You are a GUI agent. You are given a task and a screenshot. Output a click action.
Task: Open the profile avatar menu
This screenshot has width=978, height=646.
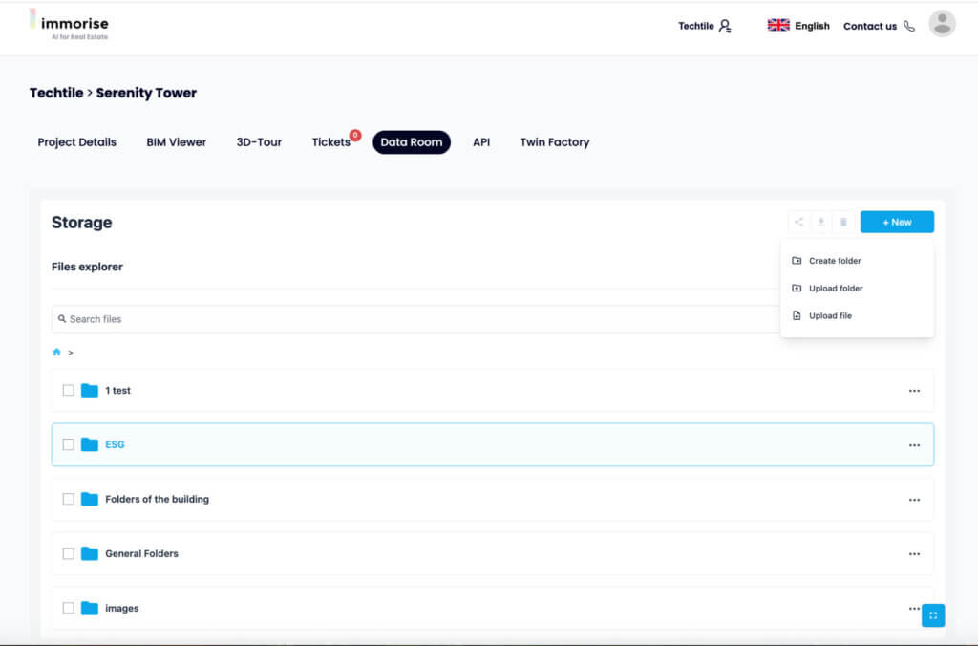click(942, 24)
